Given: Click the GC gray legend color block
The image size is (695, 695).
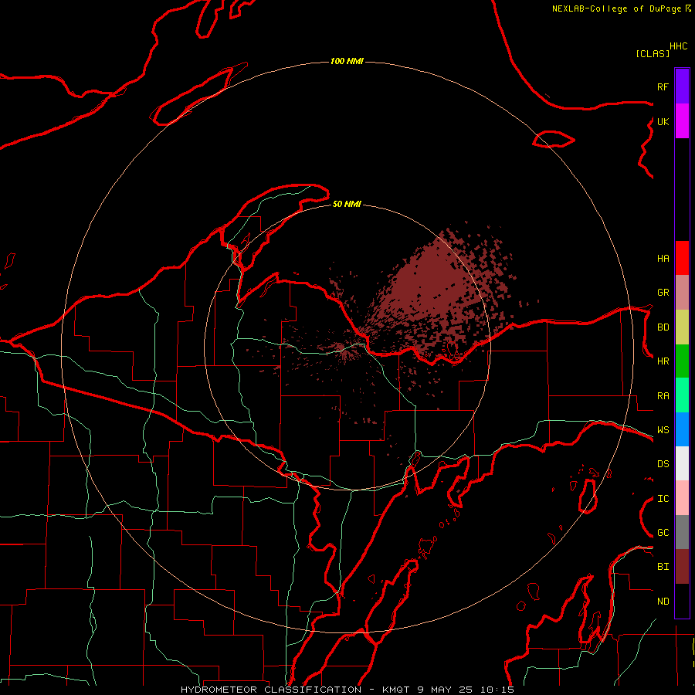Looking at the screenshot, I should point(682,532).
